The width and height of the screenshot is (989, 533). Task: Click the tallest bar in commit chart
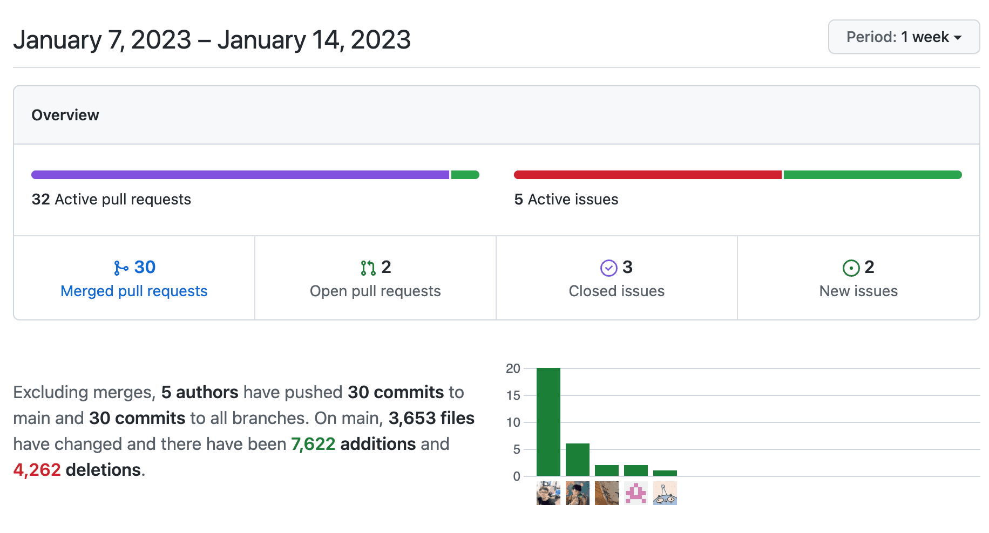click(x=548, y=422)
